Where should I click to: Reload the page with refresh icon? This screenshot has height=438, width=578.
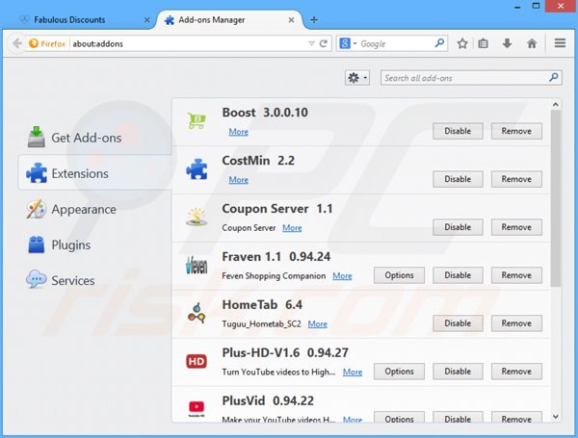[324, 43]
